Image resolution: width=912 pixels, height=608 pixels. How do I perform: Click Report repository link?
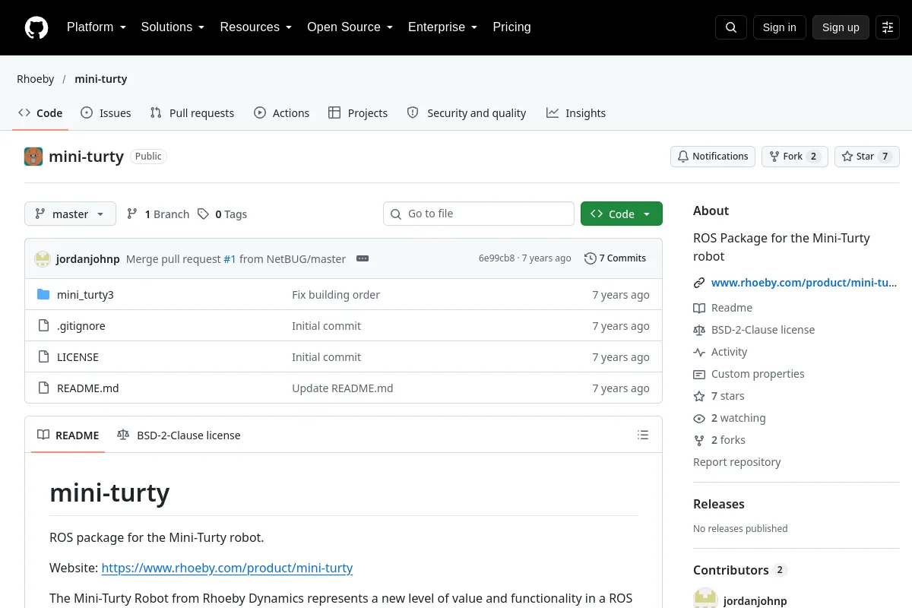736,462
